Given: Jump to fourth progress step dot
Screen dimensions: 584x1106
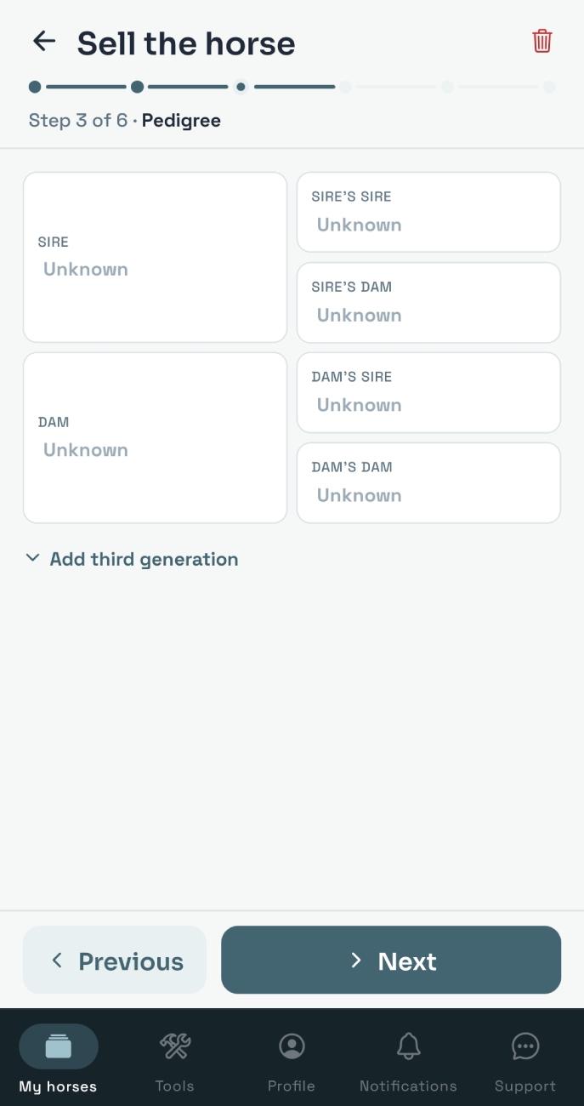Looking at the screenshot, I should click(344, 87).
